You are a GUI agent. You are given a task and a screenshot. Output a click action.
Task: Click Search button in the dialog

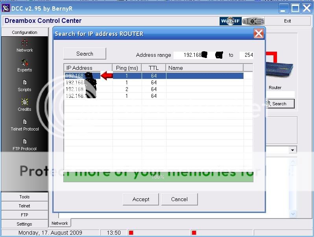[x=85, y=54]
